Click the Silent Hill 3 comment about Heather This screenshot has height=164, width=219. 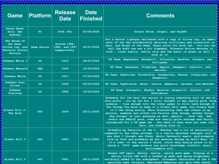tap(160, 139)
